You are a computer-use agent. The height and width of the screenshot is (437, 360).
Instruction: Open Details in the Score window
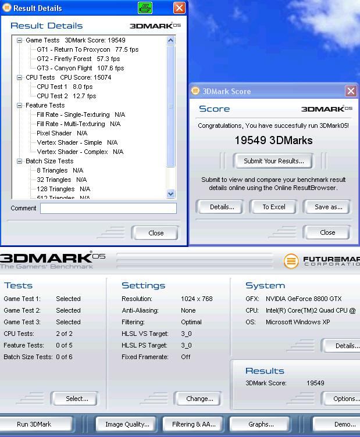222,207
